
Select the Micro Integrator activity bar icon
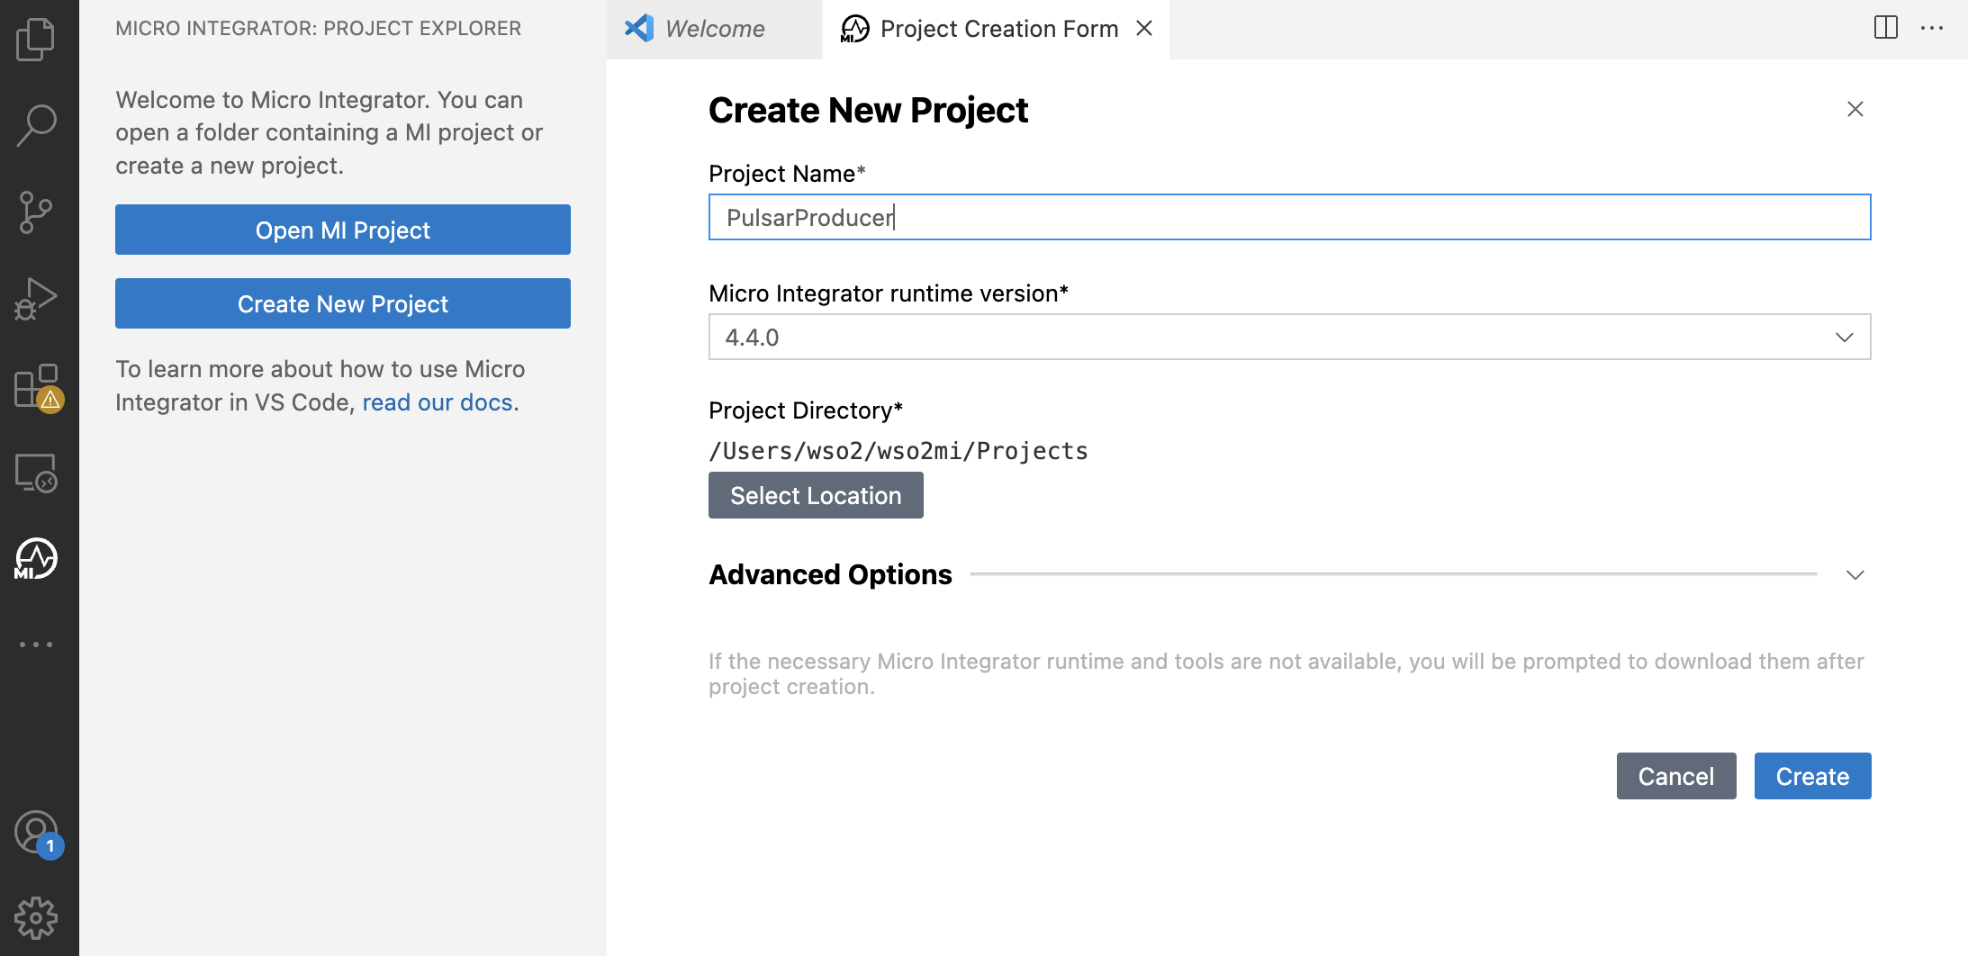tap(36, 558)
